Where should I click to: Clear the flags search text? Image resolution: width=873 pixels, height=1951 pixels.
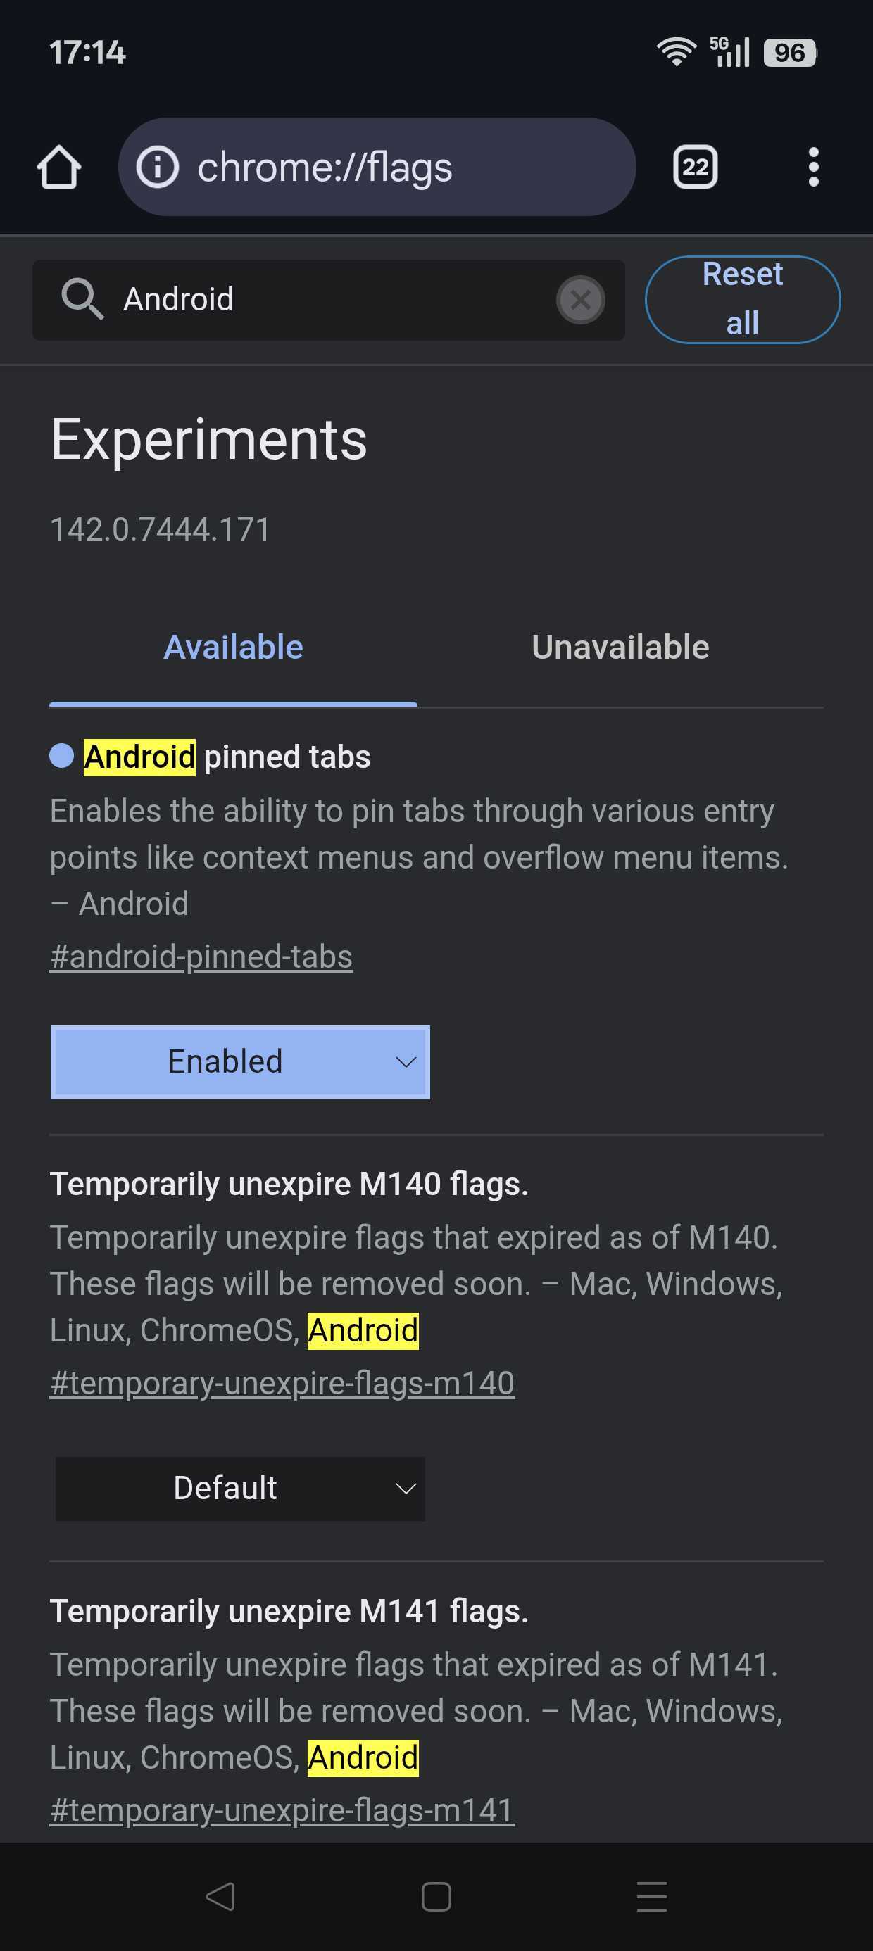coord(581,300)
